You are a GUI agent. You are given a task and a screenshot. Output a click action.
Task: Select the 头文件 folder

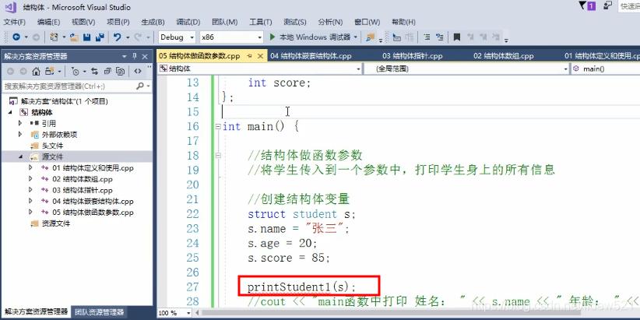point(52,146)
